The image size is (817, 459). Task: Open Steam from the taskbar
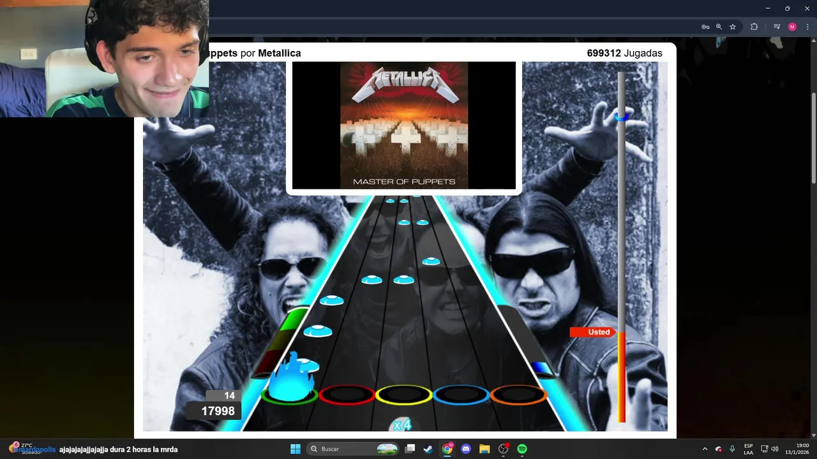point(428,449)
